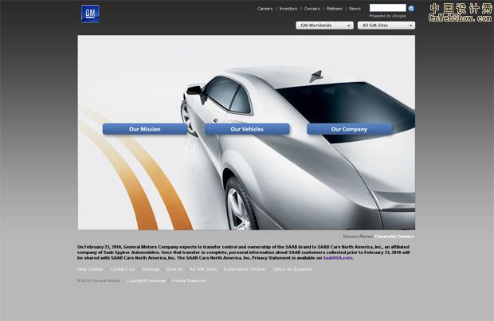Open the News menu link
Image resolution: width=494 pixels, height=321 pixels.
point(355,9)
